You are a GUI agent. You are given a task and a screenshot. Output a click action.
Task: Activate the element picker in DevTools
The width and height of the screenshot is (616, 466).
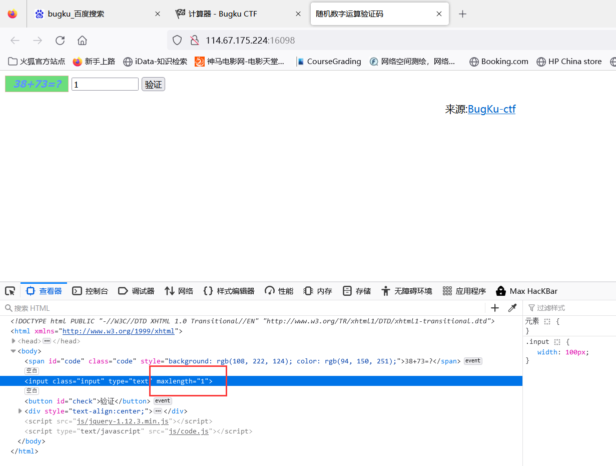(x=10, y=291)
